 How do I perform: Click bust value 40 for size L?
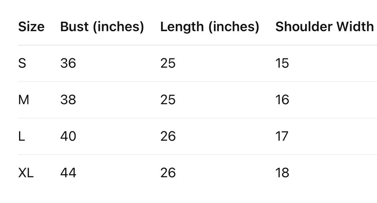pos(68,137)
